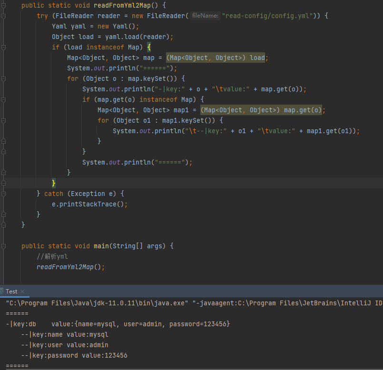Collapse the main method fold marker
Image resolution: width=383 pixels, height=370 pixels.
click(3, 246)
